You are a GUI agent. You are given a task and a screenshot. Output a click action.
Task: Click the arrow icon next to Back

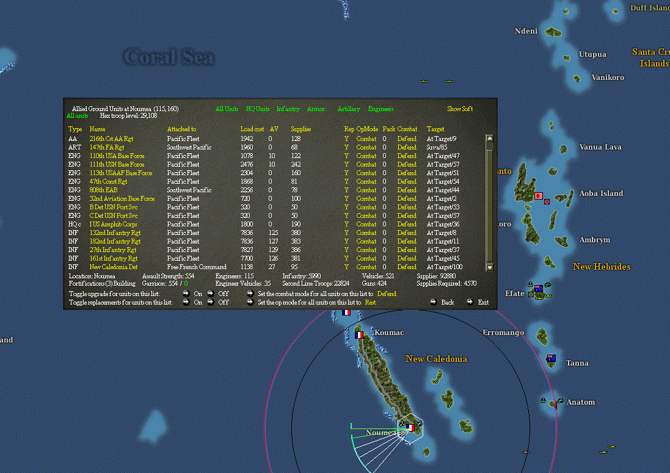[433, 302]
